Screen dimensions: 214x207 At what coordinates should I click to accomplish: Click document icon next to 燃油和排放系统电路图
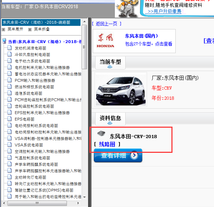coord(9,86)
